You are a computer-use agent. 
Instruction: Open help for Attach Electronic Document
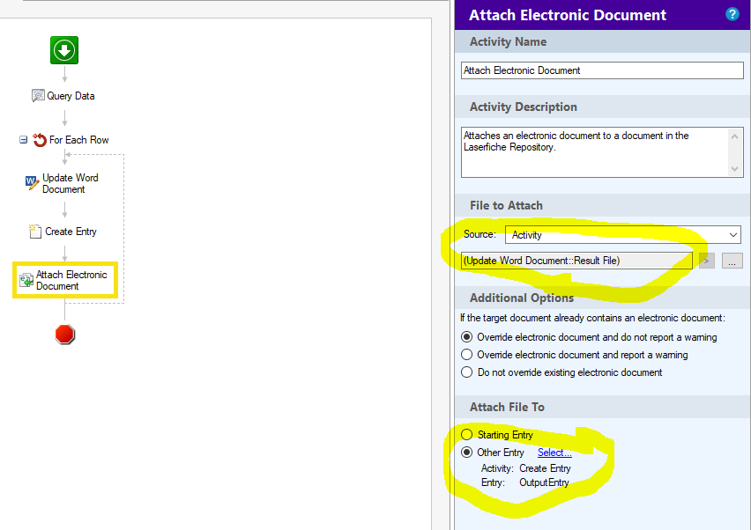(x=732, y=14)
